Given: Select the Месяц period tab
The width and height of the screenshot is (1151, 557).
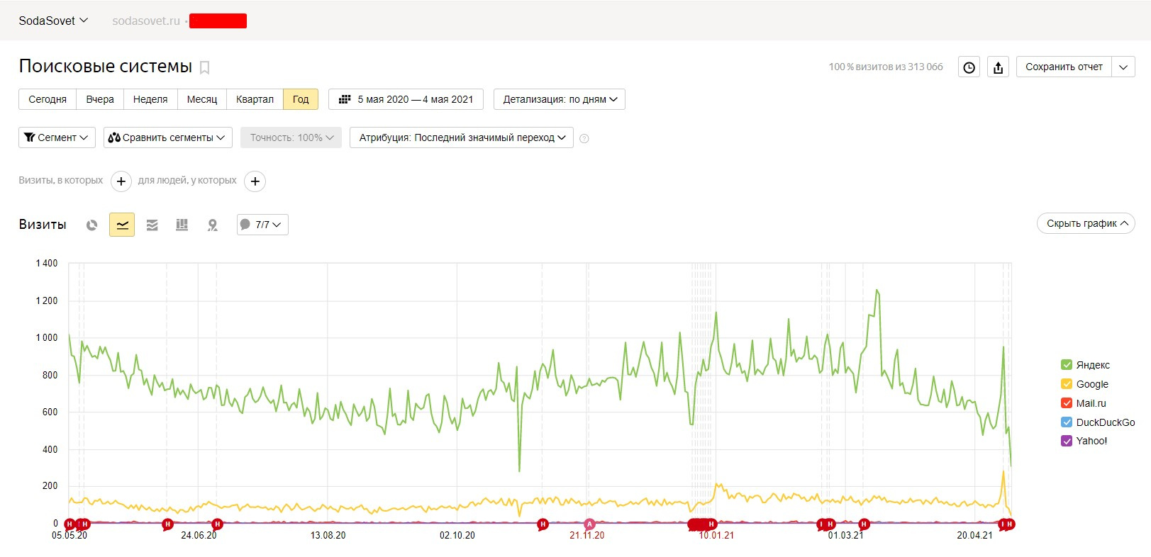Looking at the screenshot, I should pos(202,99).
